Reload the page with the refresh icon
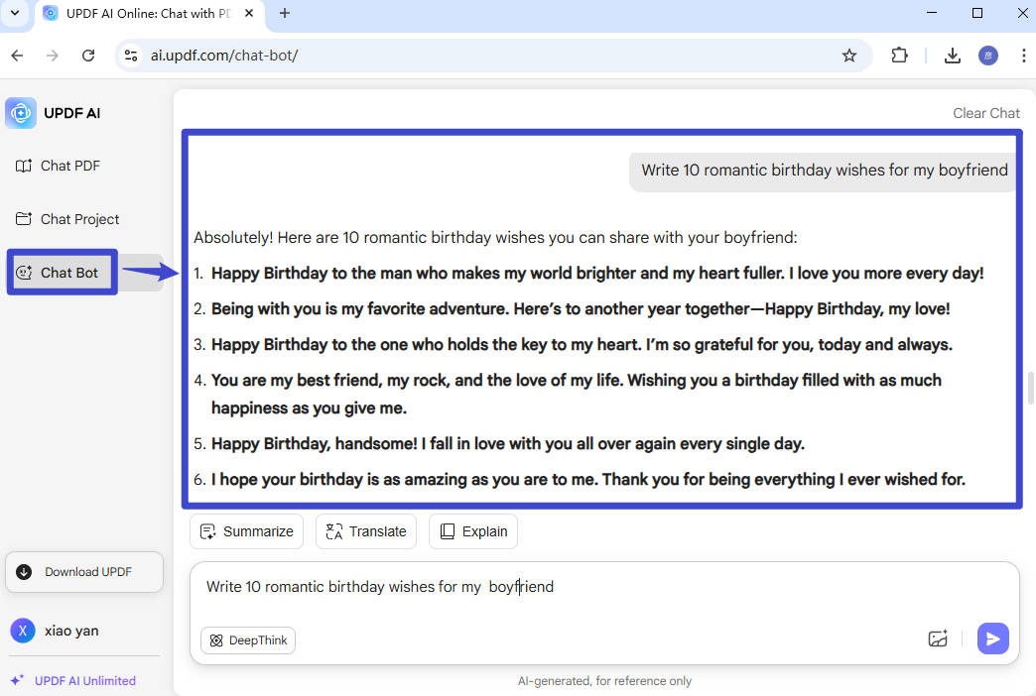This screenshot has width=1036, height=696. (88, 56)
